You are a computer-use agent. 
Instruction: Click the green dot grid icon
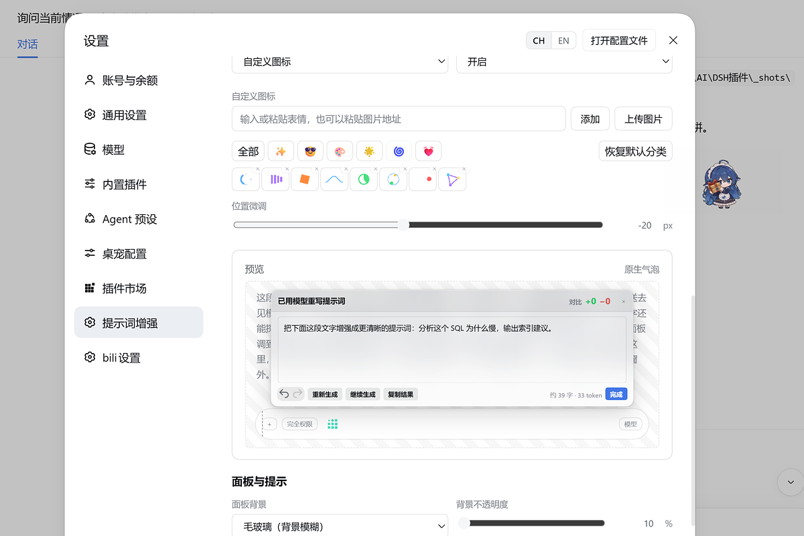coord(332,424)
